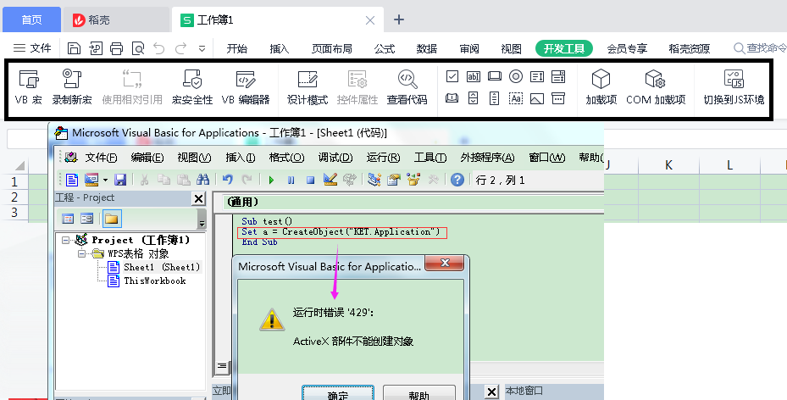
Task: Insert an option button radio control
Action: (516, 76)
